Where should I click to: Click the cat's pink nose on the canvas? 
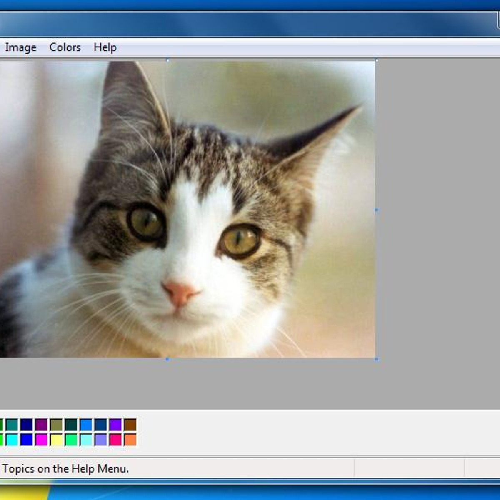tap(180, 292)
